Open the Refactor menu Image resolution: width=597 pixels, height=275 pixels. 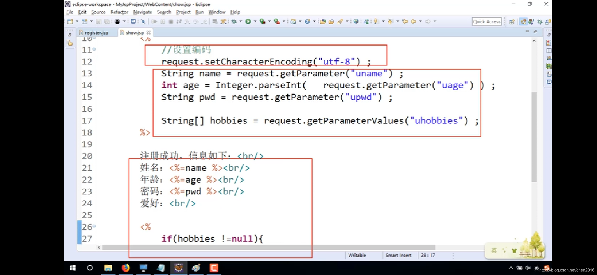coord(119,12)
